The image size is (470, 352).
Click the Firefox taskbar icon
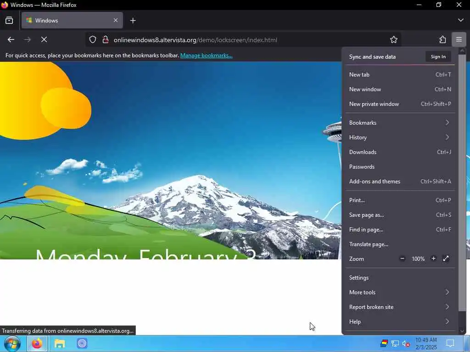coord(37,343)
